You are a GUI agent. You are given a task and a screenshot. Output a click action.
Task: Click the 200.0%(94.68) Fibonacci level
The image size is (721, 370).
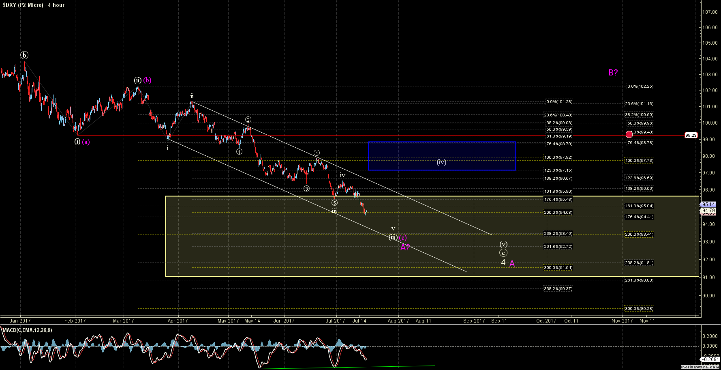click(558, 212)
